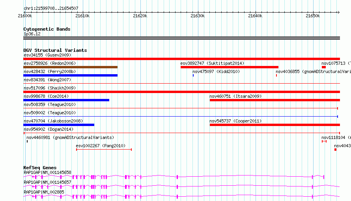
Task: Click the tiny black nsv4460981 marker
Action: pos(27,141)
